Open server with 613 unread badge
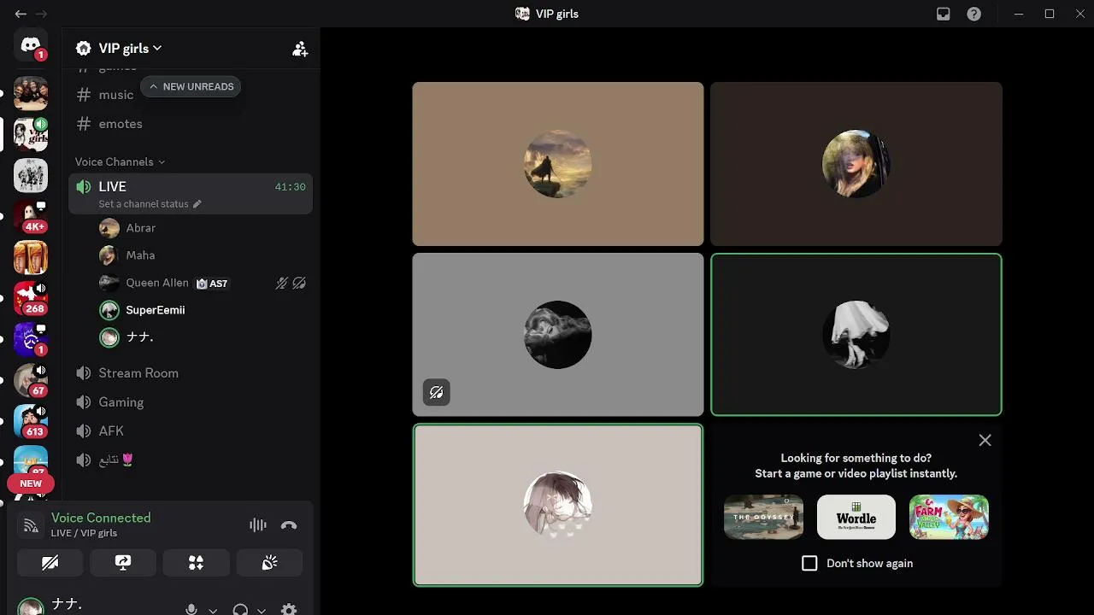1094x615 pixels. [x=31, y=421]
